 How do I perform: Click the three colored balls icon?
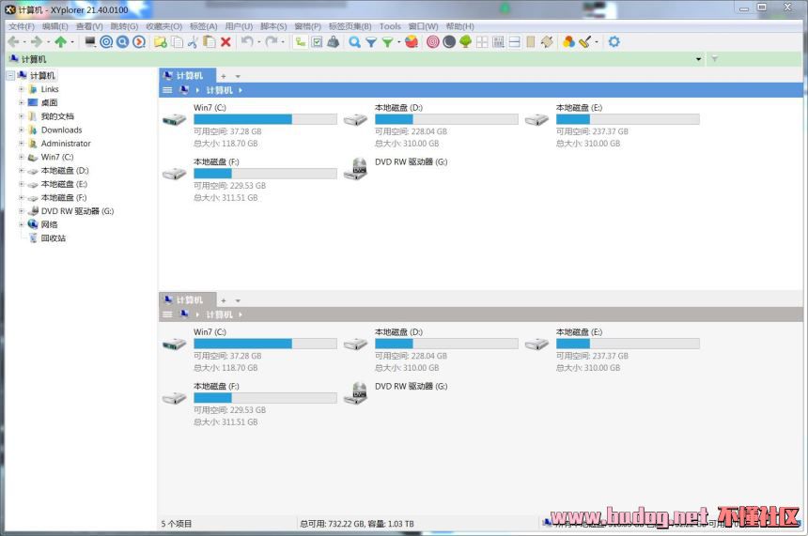(x=569, y=41)
